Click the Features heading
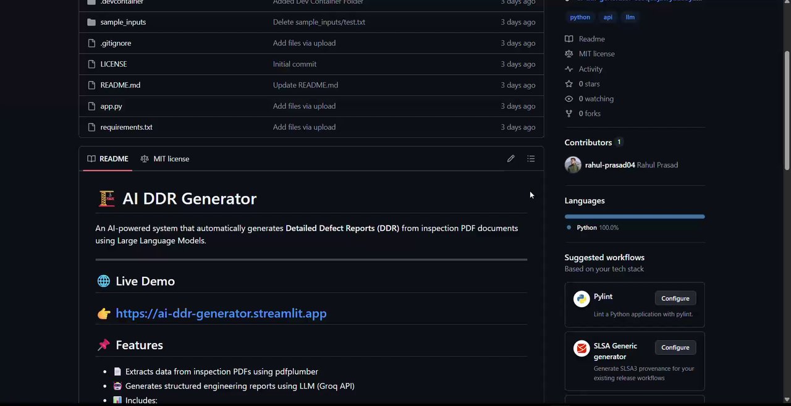 click(139, 345)
